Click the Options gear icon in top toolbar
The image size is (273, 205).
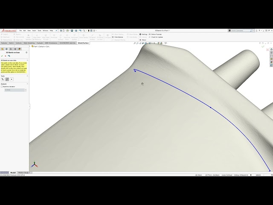click(x=94, y=30)
